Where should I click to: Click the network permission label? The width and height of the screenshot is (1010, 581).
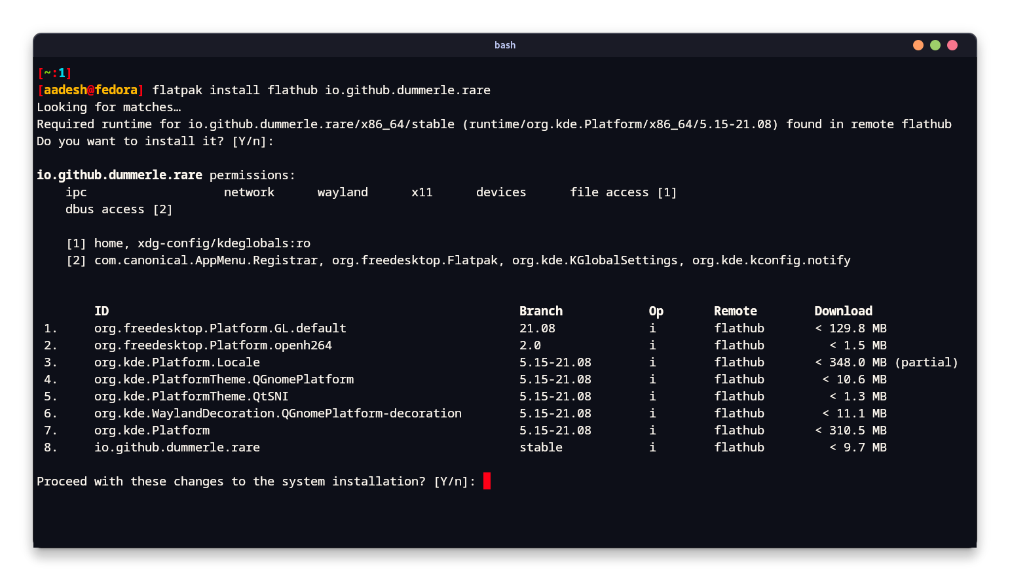click(x=249, y=192)
